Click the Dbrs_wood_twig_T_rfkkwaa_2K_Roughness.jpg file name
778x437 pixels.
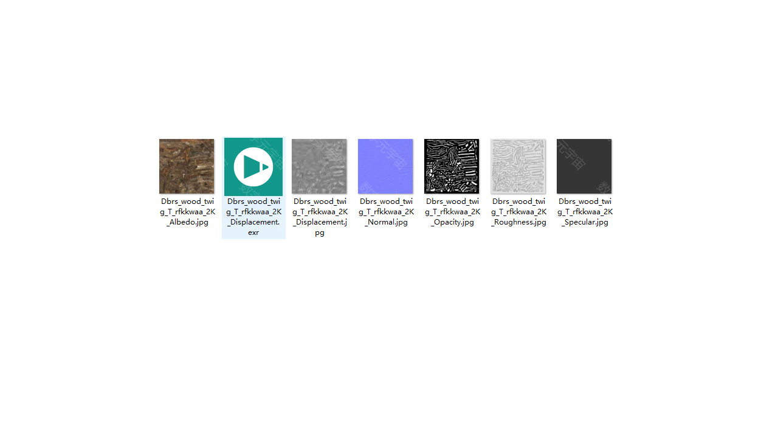click(518, 212)
